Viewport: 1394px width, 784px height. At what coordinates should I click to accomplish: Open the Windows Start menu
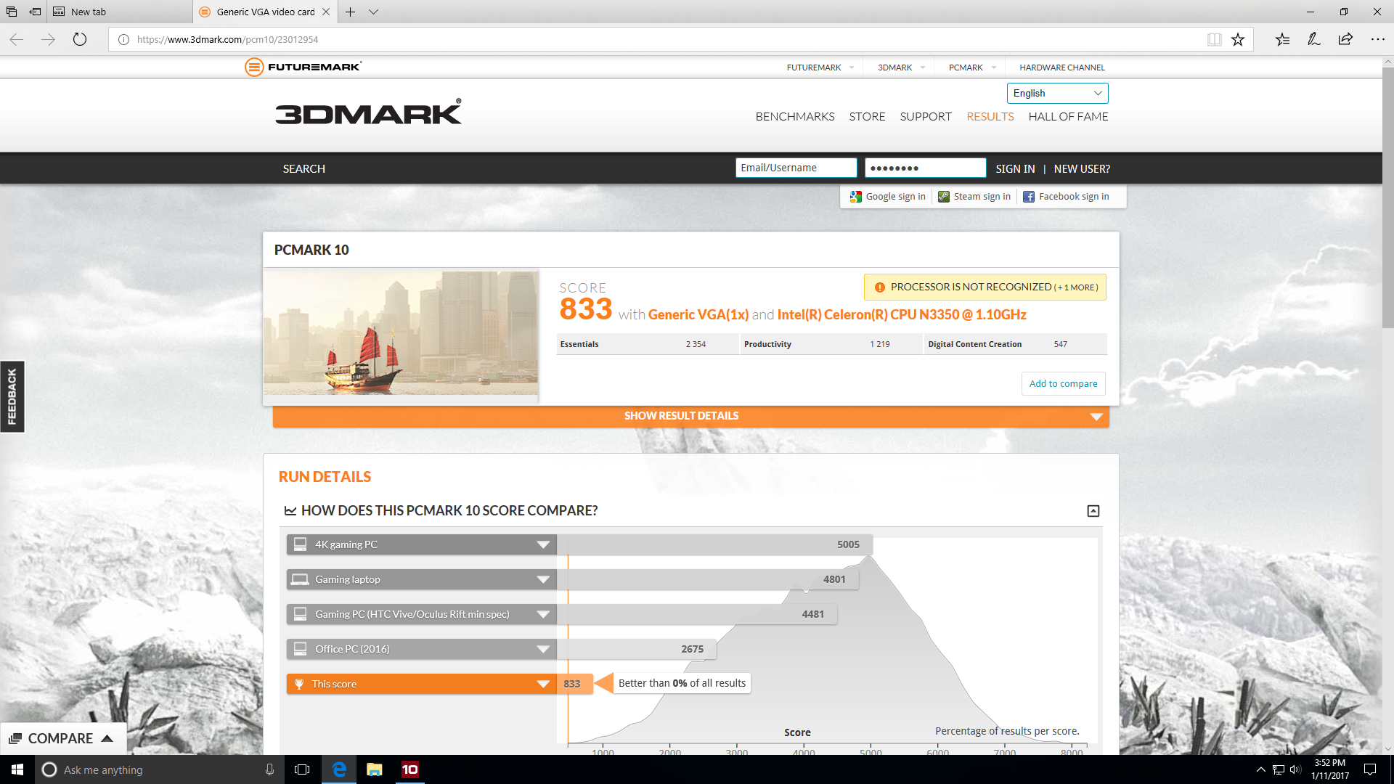pyautogui.click(x=17, y=769)
